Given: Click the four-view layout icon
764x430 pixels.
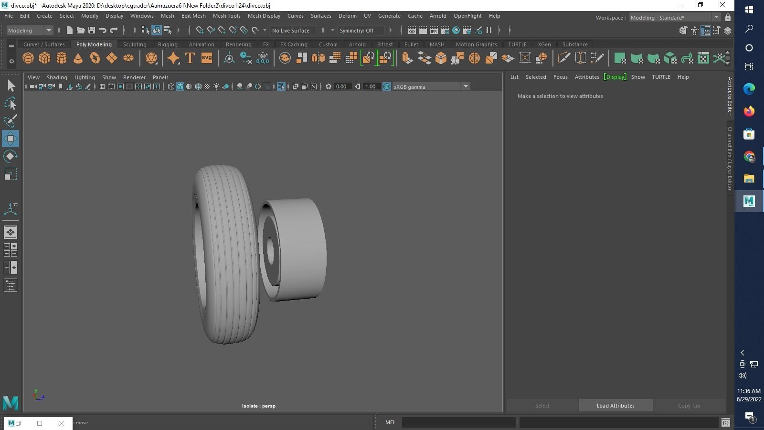Looking at the screenshot, I should 11,250.
